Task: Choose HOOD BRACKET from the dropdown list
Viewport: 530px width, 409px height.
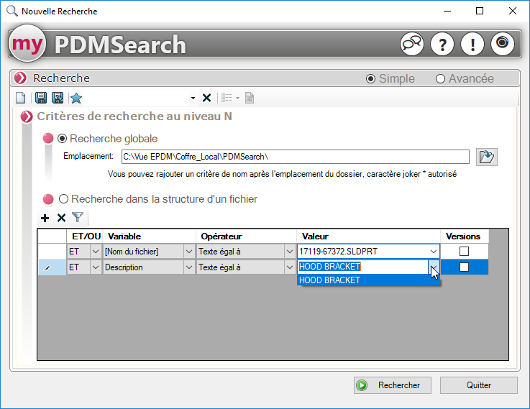Action: click(329, 280)
